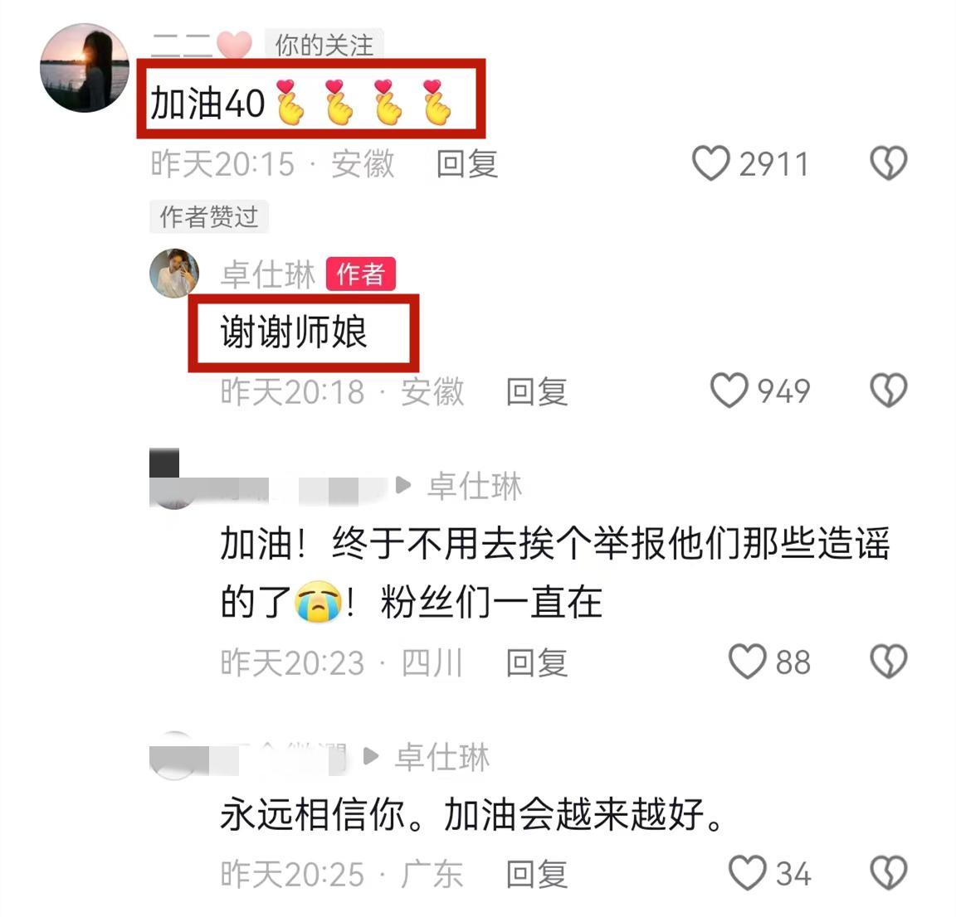Tap the red 作者 badge
Image resolution: width=956 pixels, height=917 pixels.
[x=360, y=274]
